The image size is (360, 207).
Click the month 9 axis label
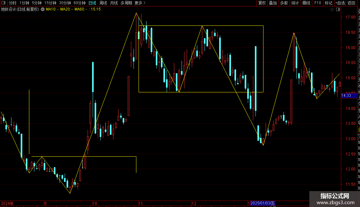tap(46, 203)
